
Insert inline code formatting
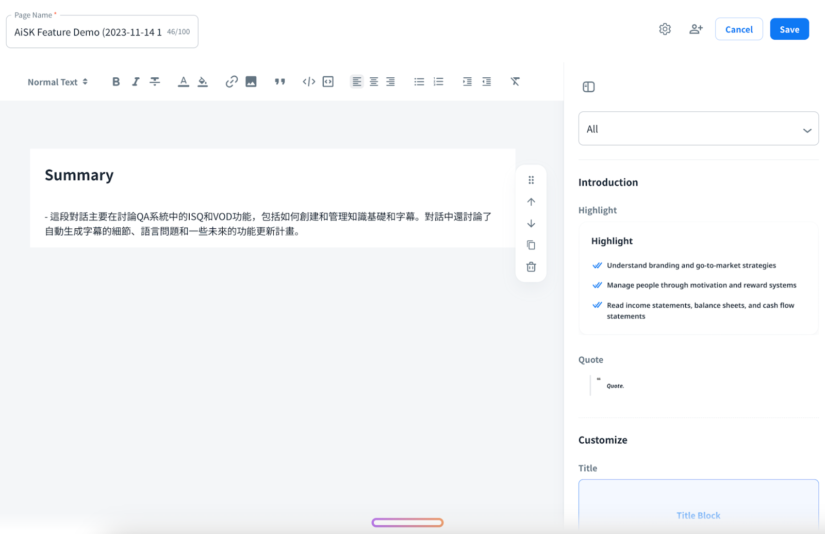(x=309, y=81)
